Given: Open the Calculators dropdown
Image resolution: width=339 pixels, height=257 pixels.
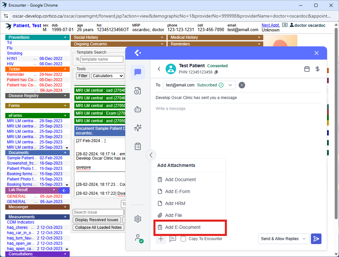Looking at the screenshot, I should (x=108, y=76).
